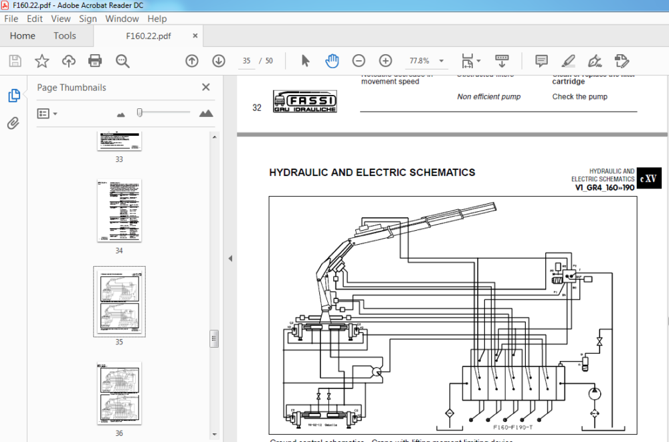Zoom in with plus button

pyautogui.click(x=386, y=61)
